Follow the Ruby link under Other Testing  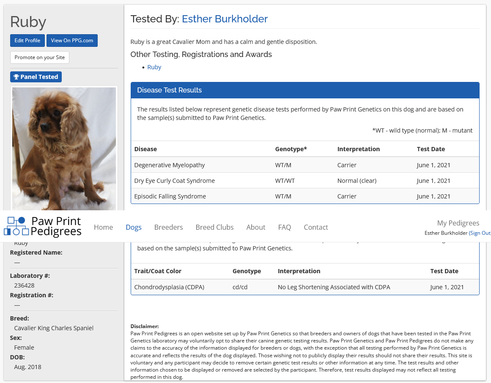point(154,67)
